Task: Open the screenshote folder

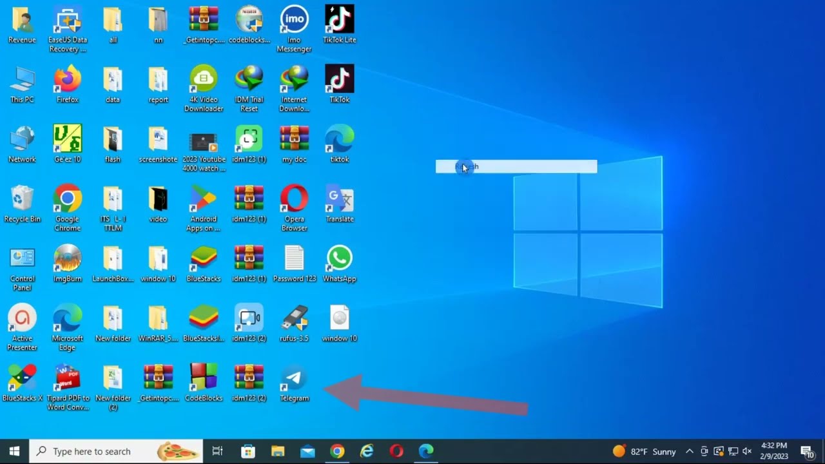Action: pyautogui.click(x=158, y=144)
